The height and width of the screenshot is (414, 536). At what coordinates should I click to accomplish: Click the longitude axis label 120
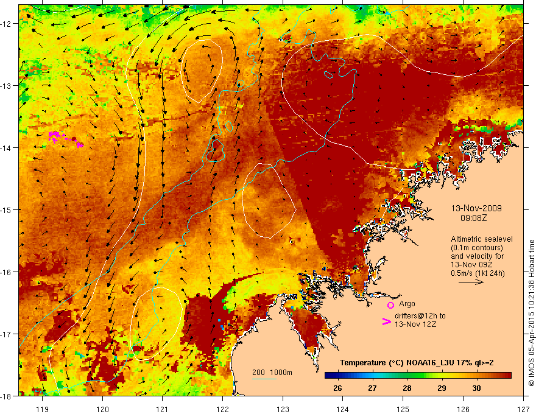(102, 409)
